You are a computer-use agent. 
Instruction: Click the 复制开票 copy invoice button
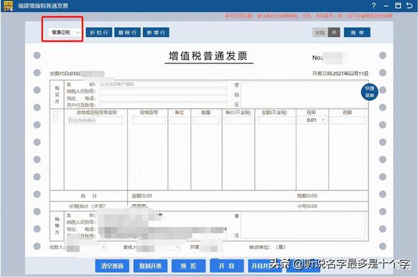point(150,266)
